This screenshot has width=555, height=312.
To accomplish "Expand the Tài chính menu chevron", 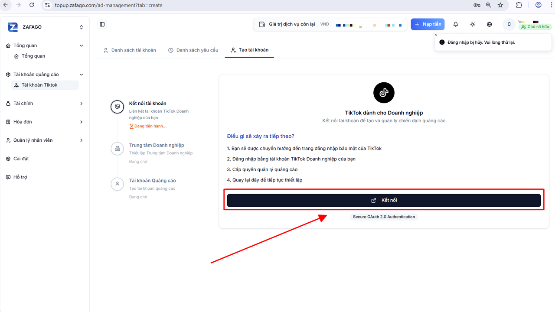I will pos(81,104).
